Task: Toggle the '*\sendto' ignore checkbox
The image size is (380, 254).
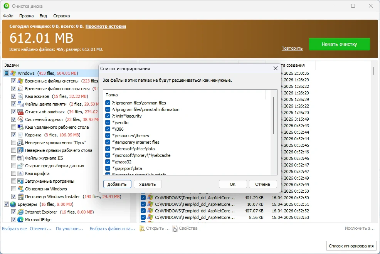Action: (x=108, y=123)
